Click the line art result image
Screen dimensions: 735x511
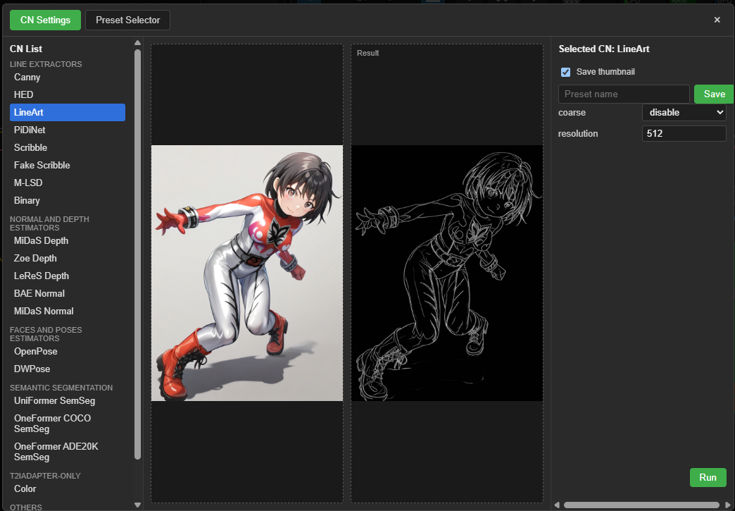pos(447,273)
